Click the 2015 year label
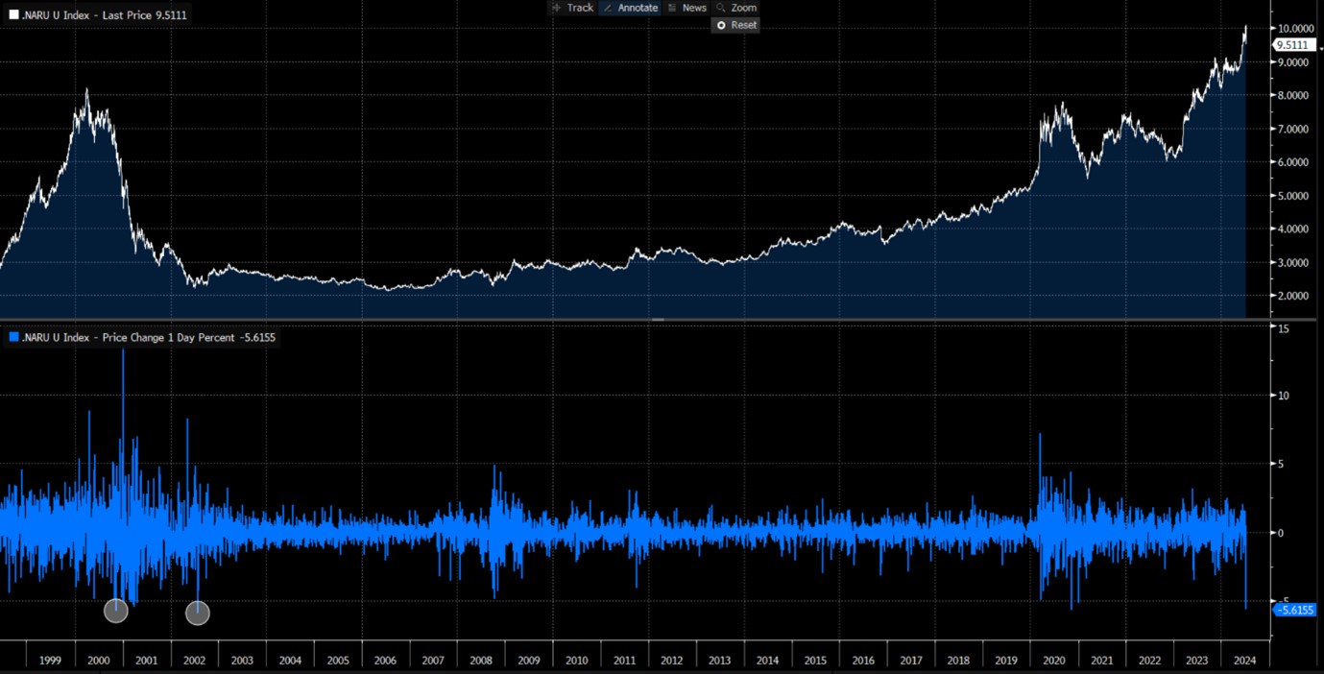The width and height of the screenshot is (1324, 674). [816, 661]
